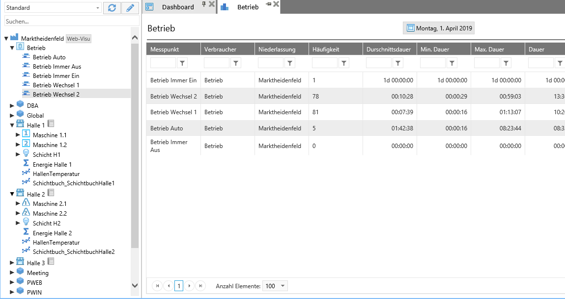Collapse the Halle 2 tree node

coord(12,194)
